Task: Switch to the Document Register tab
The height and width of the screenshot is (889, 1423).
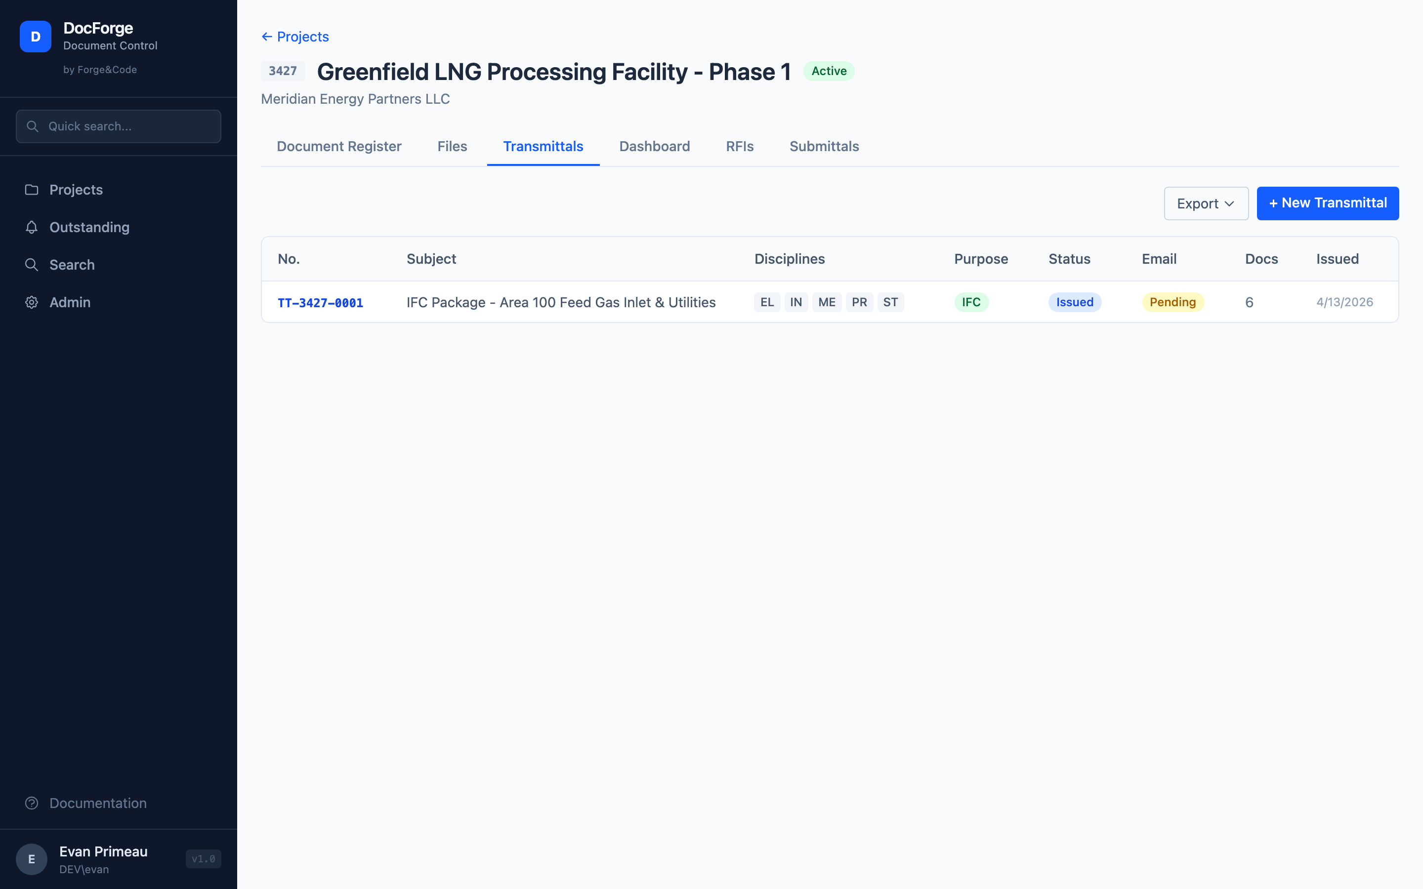Action: point(338,146)
